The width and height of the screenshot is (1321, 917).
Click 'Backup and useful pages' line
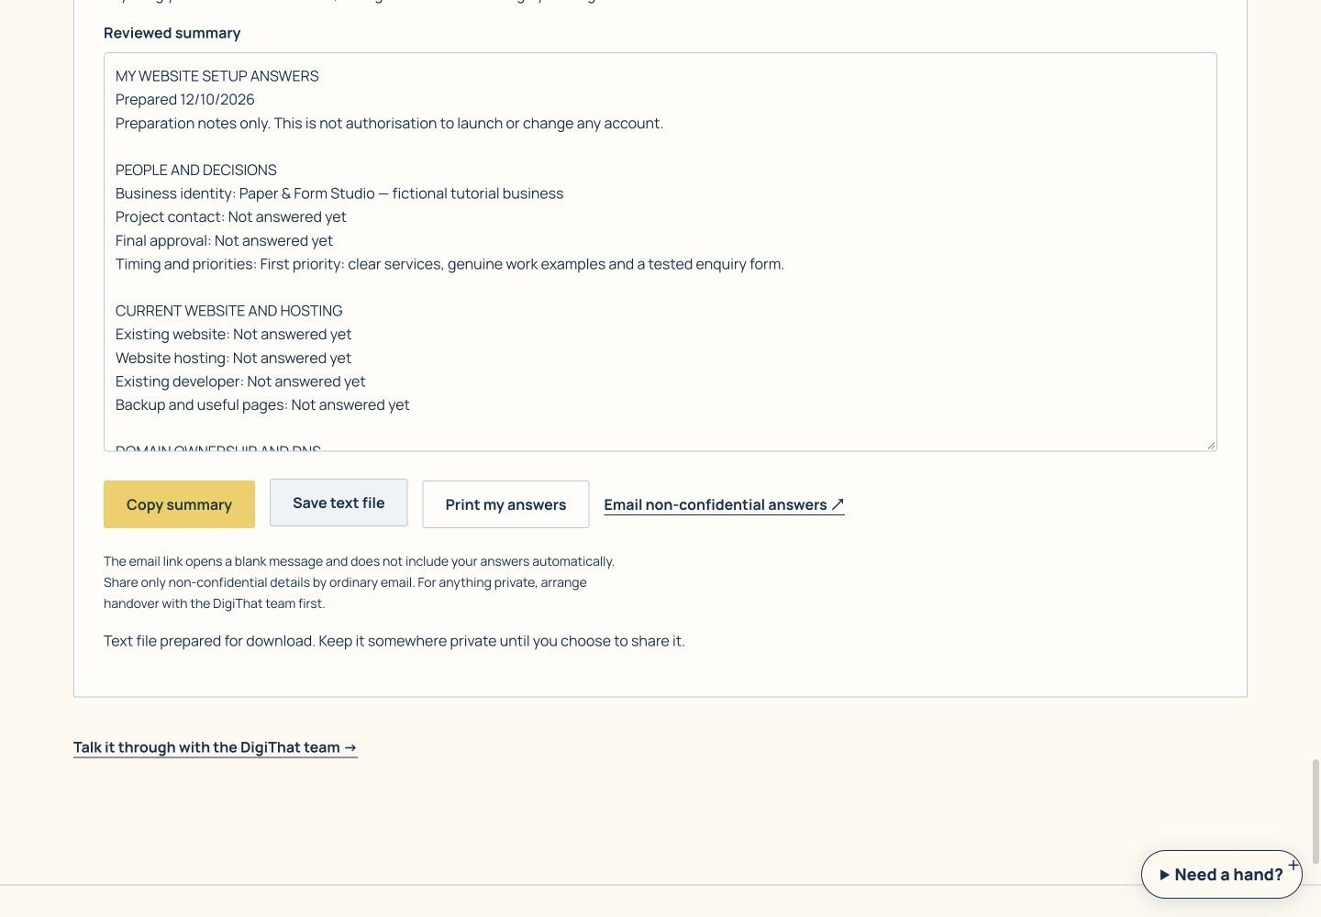(x=262, y=404)
